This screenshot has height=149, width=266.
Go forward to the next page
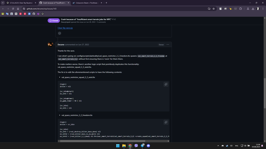8,9
